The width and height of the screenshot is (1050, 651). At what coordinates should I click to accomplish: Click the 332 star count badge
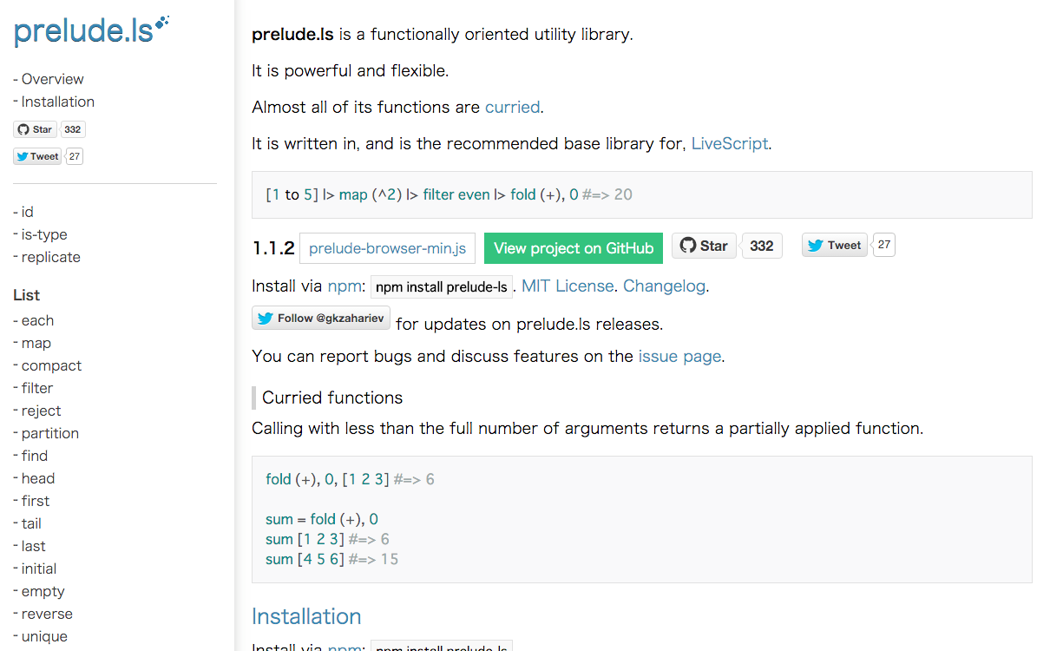762,245
